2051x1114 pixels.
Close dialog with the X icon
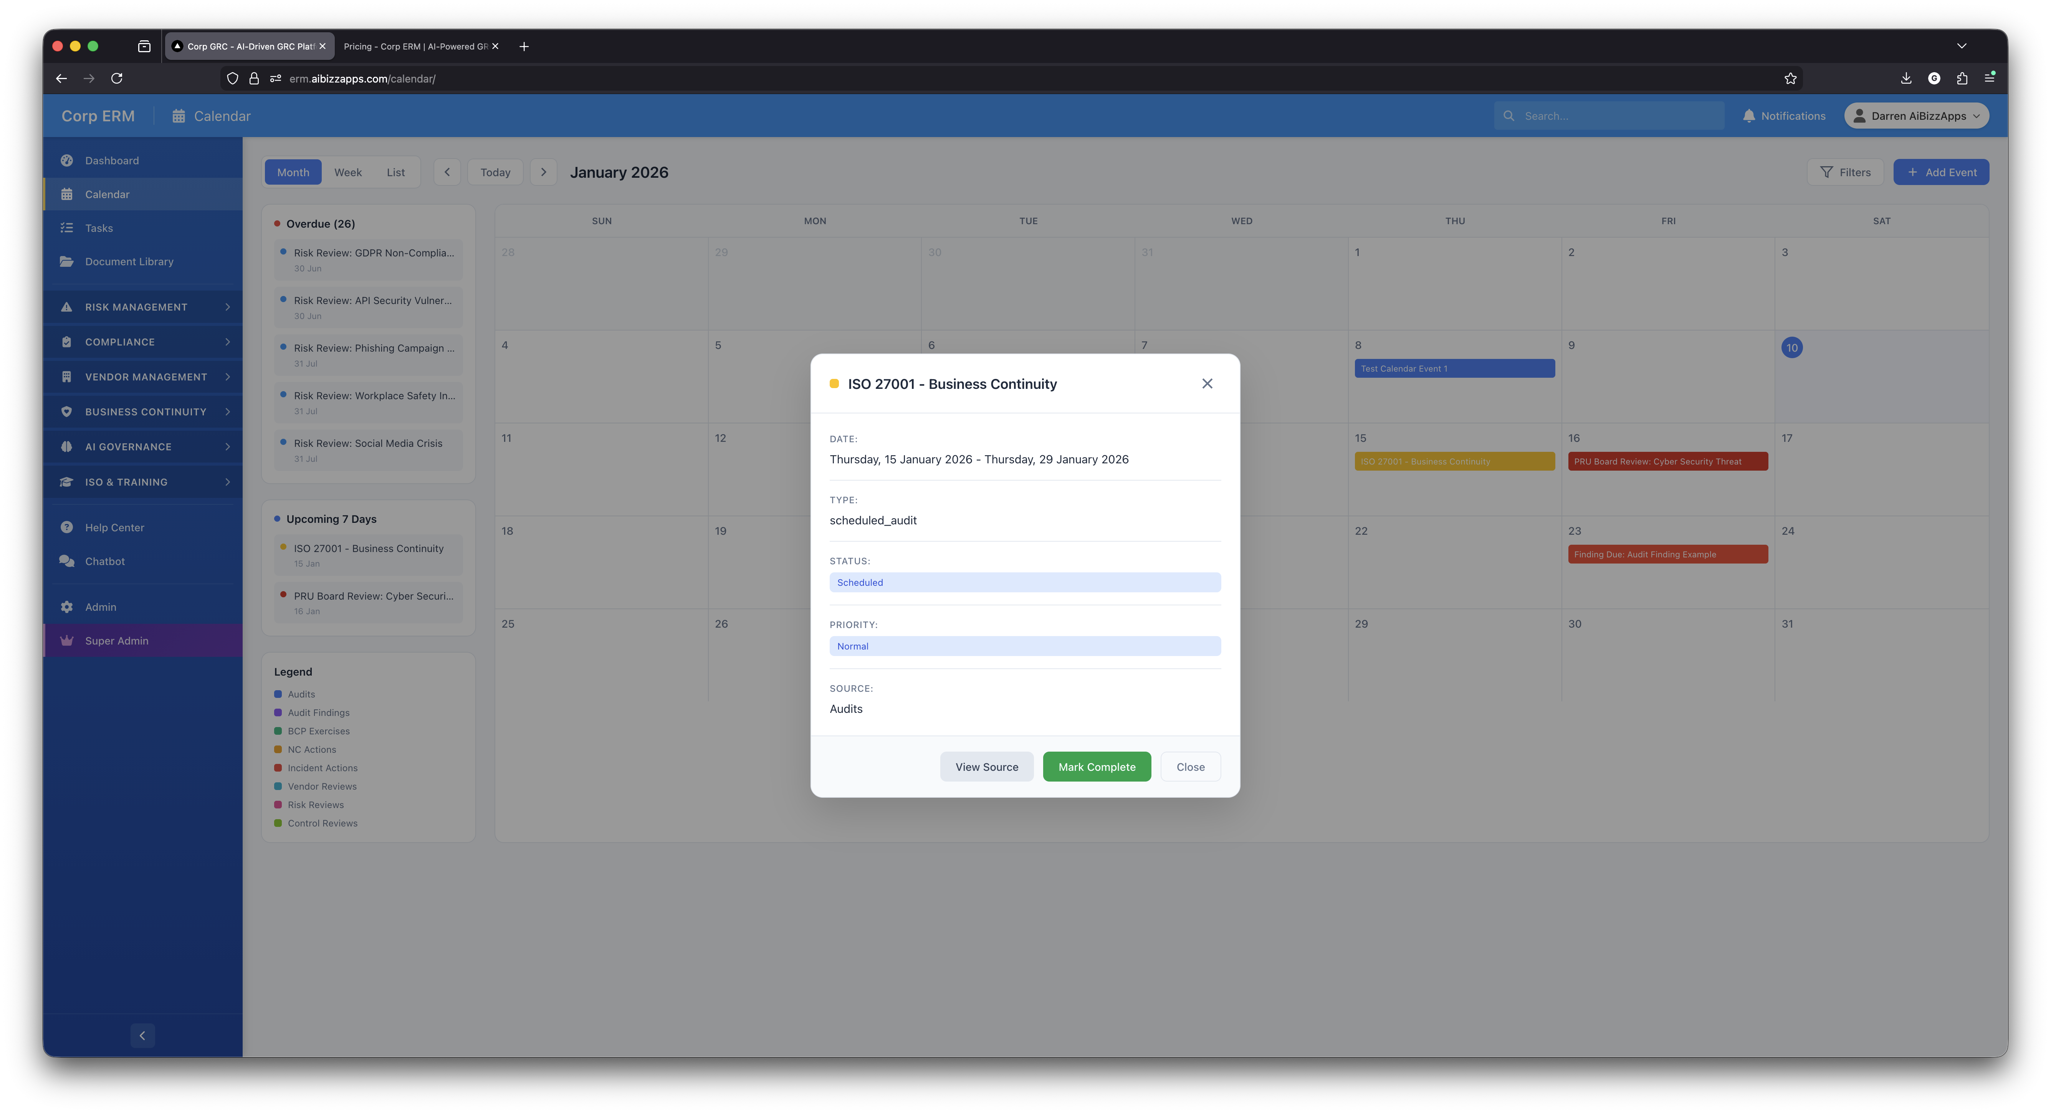[1207, 384]
